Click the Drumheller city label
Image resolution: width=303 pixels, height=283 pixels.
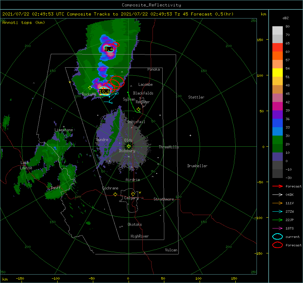pyautogui.click(x=197, y=166)
